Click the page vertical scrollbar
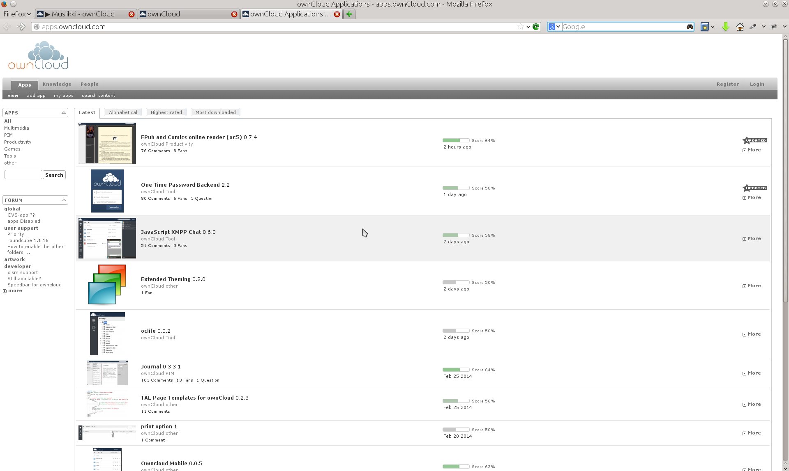Viewport: 789px width, 471px height. 785,170
